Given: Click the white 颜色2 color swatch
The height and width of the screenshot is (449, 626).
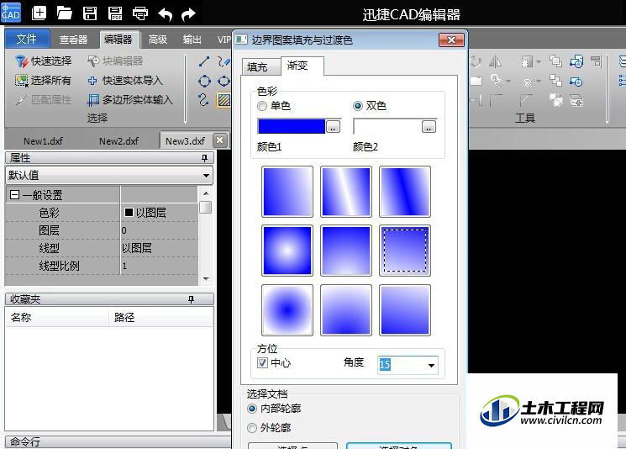Looking at the screenshot, I should coord(387,126).
